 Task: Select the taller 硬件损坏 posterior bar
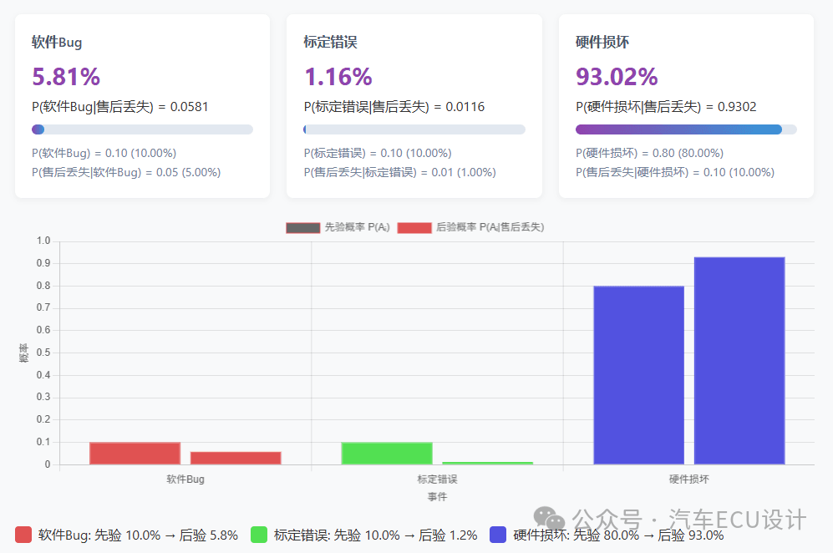pyautogui.click(x=739, y=361)
